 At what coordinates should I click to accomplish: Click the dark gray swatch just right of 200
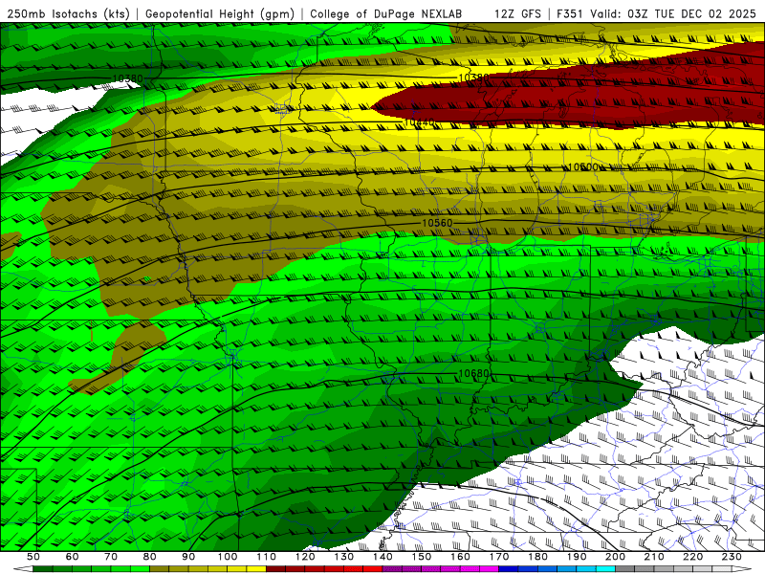tap(625, 568)
